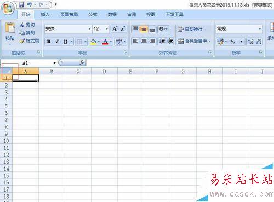This screenshot has height=202, width=274.
Task: Click the select-all corner of the sheet
Action: click(x=6, y=71)
